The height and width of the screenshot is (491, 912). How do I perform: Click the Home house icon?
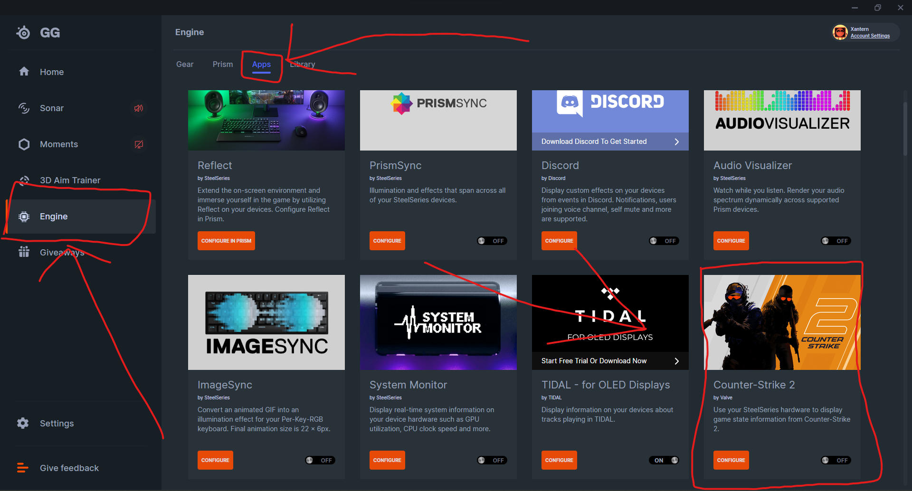[x=24, y=72]
